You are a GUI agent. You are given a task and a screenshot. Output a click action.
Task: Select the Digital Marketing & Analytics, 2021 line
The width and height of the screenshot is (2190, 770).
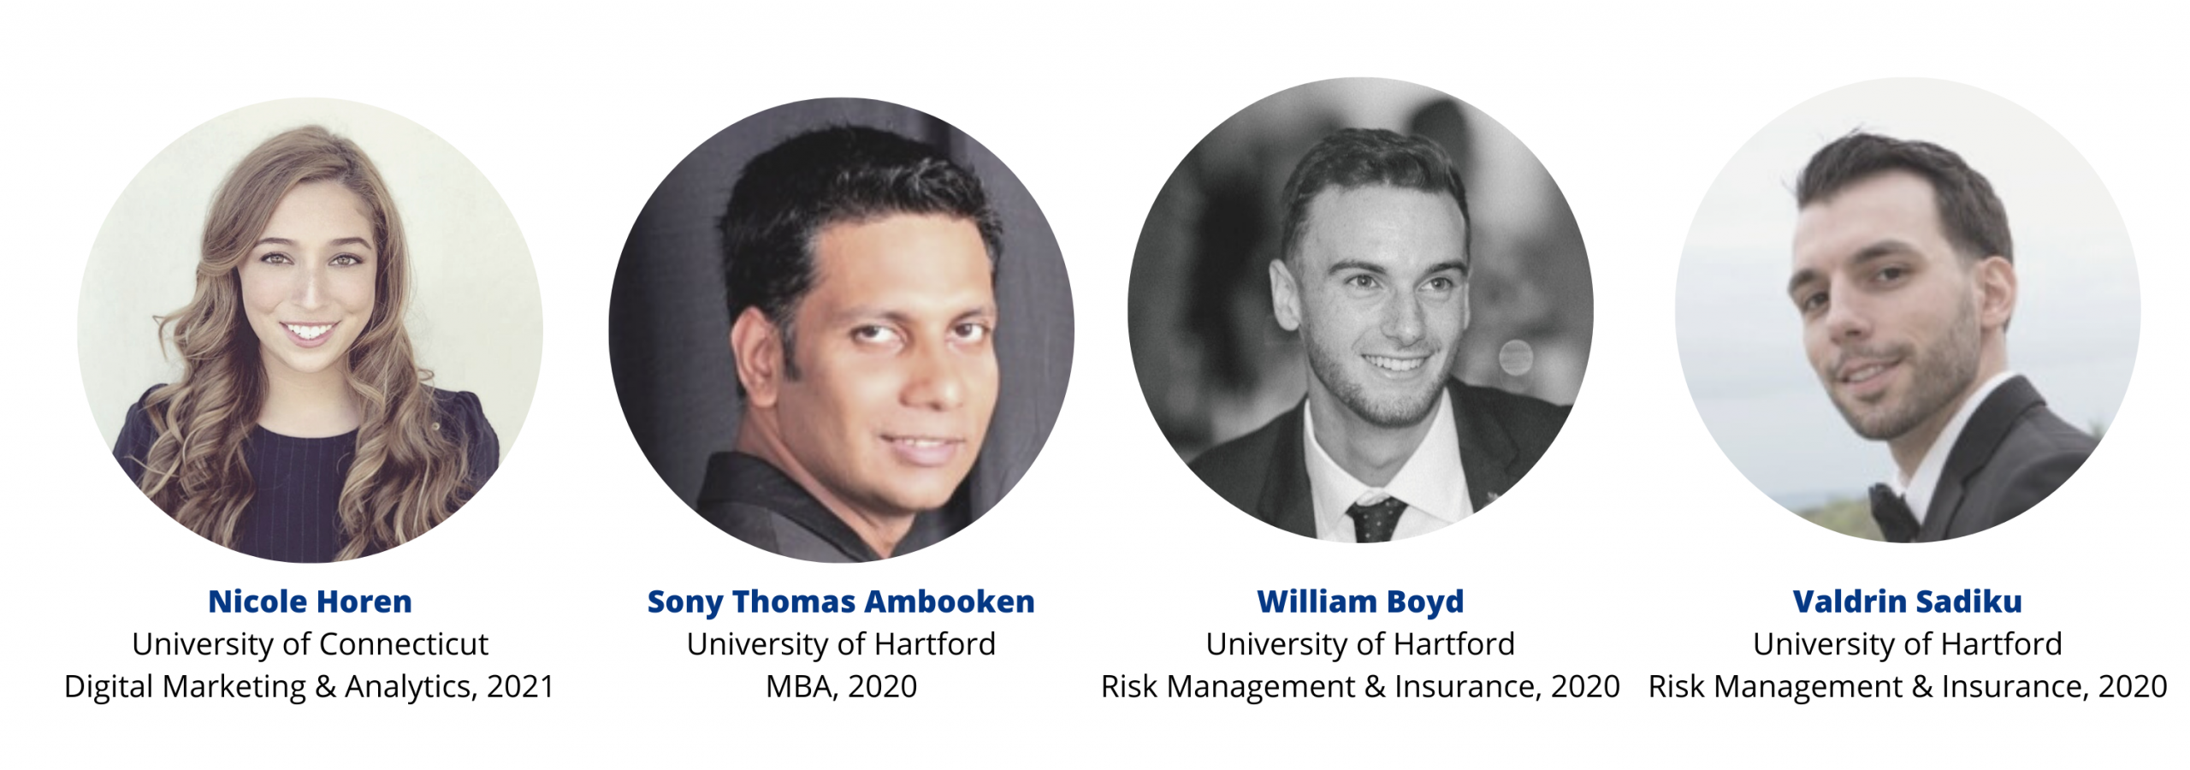(x=310, y=687)
